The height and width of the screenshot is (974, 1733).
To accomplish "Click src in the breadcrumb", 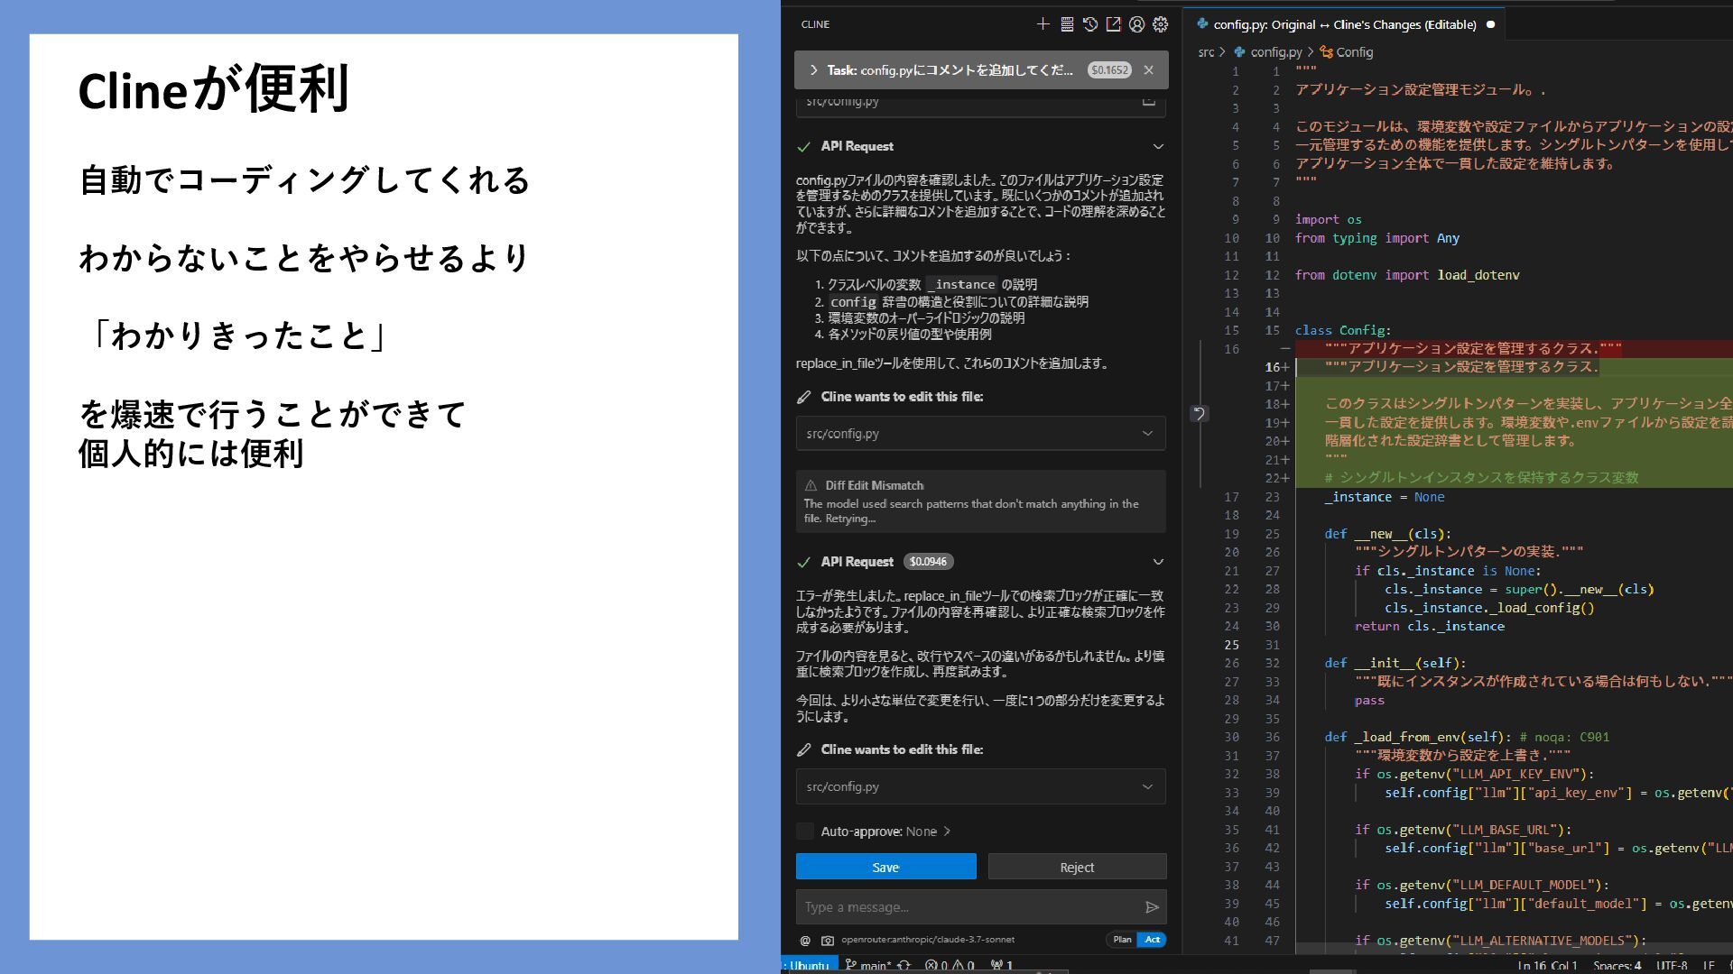I will 1206,52.
